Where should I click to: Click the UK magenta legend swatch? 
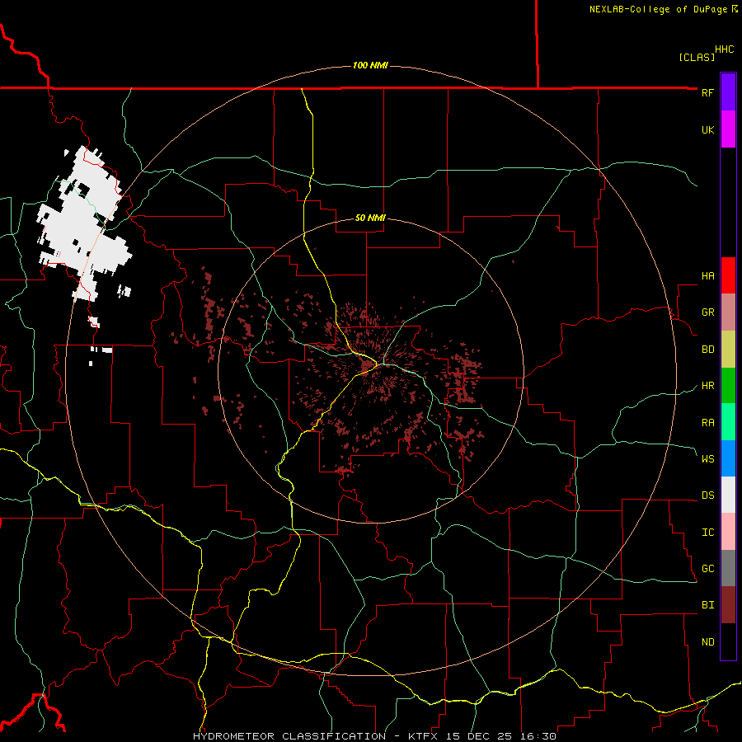[x=728, y=129]
